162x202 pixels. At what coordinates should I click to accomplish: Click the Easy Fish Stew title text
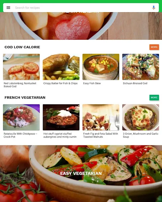click(92, 83)
